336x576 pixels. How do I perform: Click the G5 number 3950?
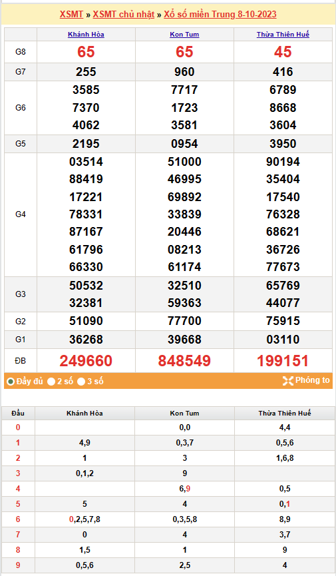click(283, 144)
